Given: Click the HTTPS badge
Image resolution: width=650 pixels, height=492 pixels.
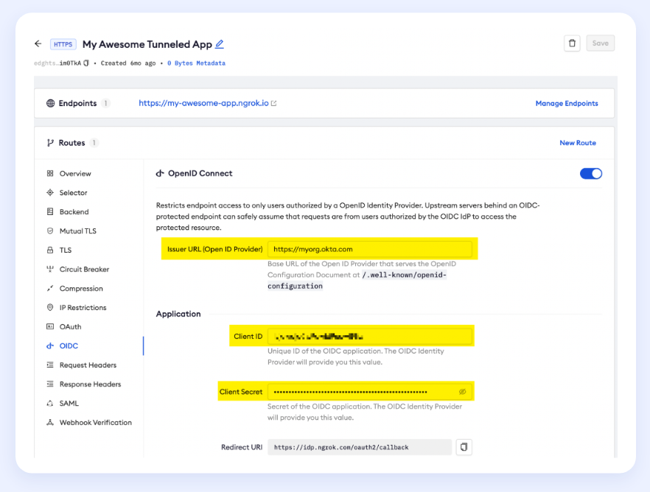Looking at the screenshot, I should pos(63,44).
